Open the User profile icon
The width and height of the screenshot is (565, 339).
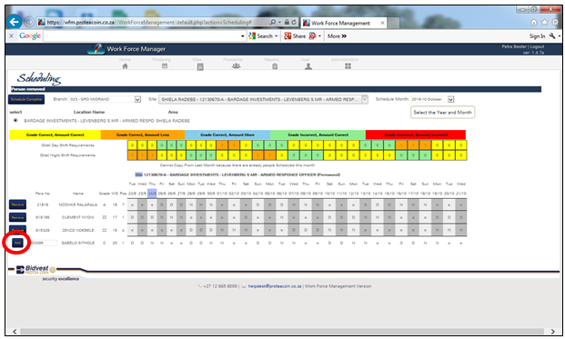308,66
